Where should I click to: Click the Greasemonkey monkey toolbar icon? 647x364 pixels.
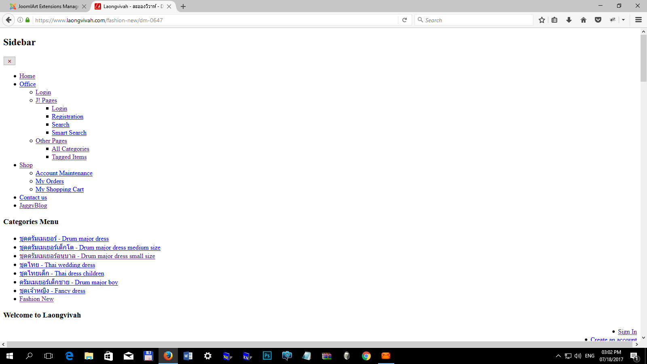tap(613, 20)
